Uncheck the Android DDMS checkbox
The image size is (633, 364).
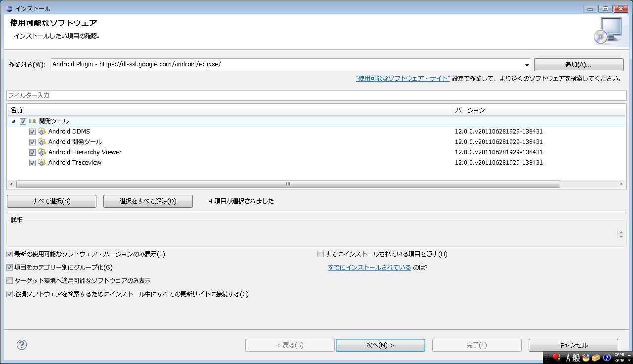click(x=32, y=132)
